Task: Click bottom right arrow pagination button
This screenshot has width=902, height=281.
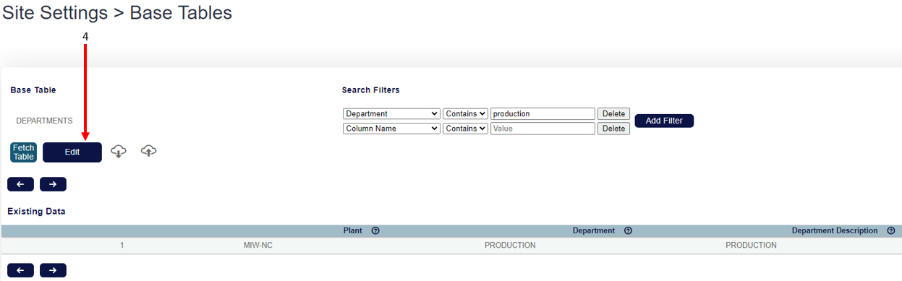Action: 53,271
